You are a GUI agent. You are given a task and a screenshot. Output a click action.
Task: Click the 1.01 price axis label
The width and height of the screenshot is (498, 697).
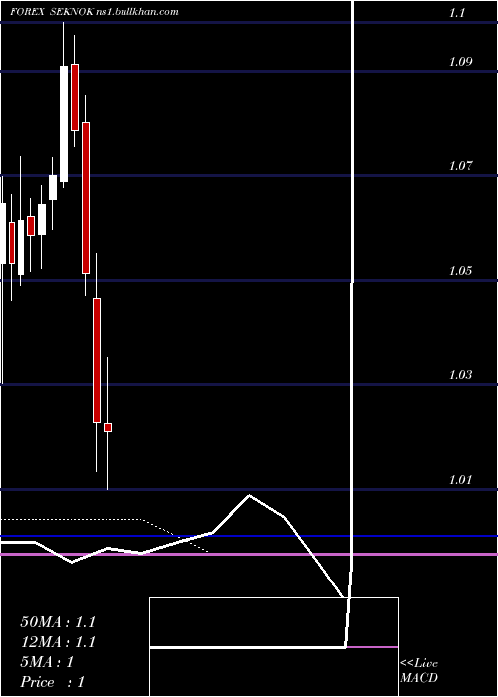click(x=460, y=480)
